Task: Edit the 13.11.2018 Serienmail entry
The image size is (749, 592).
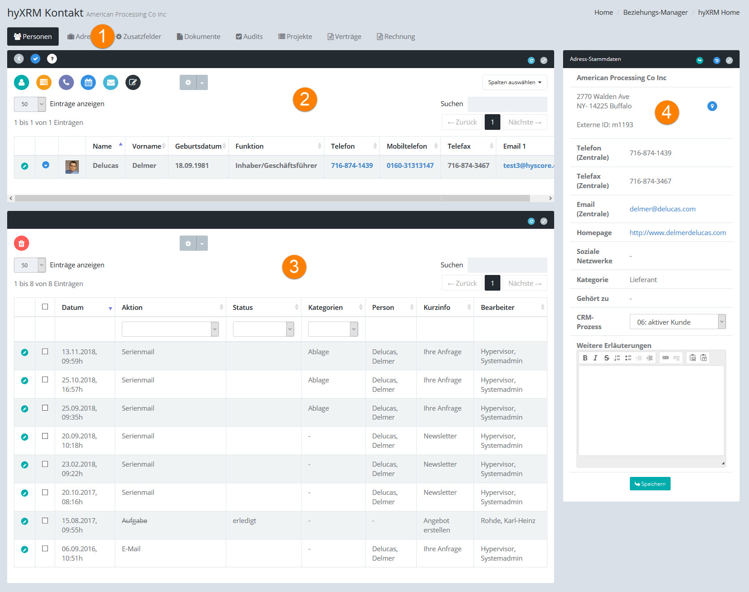Action: pyautogui.click(x=25, y=352)
